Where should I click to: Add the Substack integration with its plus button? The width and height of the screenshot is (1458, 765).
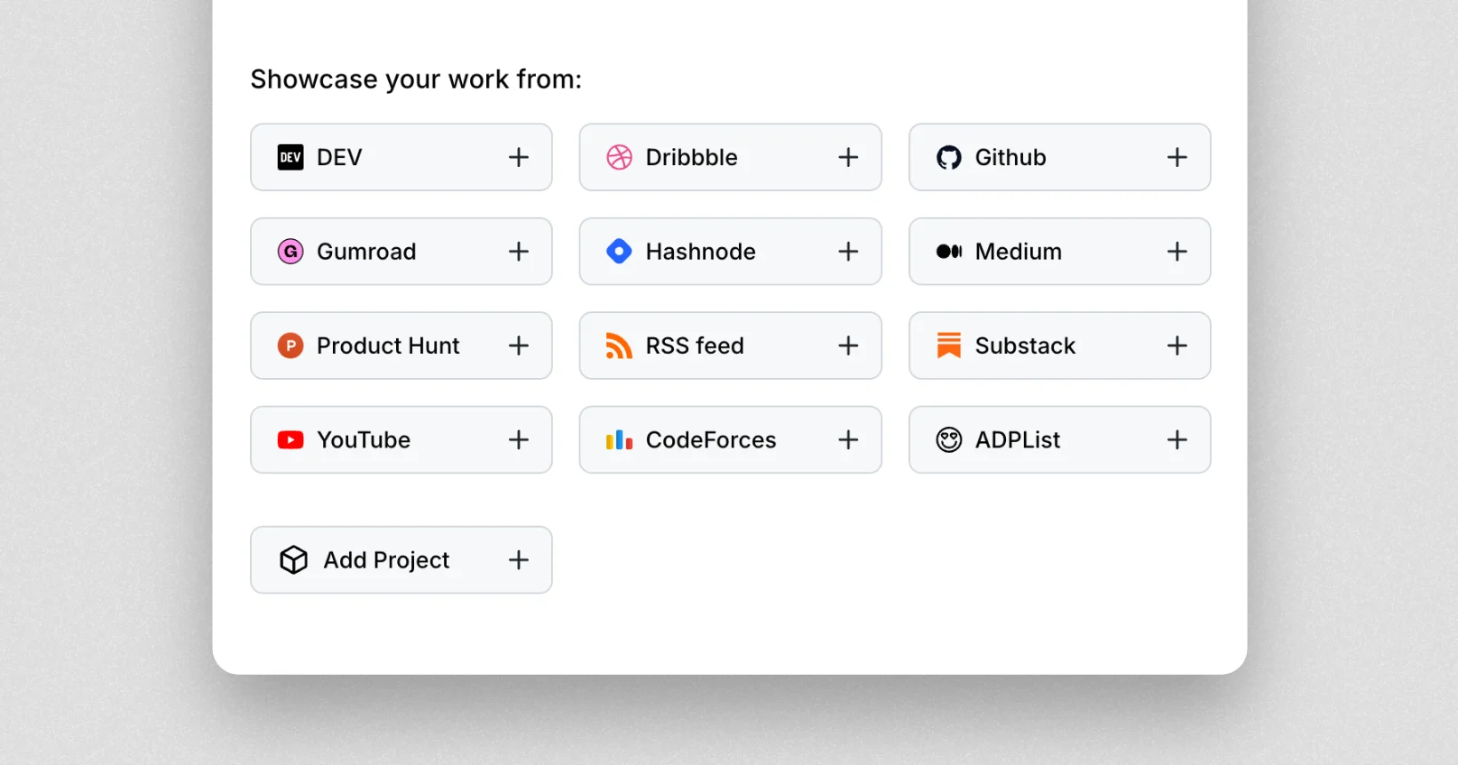point(1177,346)
